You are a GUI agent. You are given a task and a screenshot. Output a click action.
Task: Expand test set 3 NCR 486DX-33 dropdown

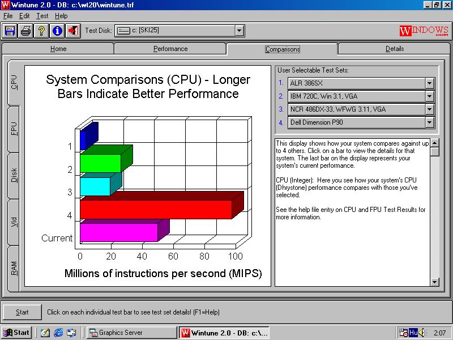coord(430,109)
